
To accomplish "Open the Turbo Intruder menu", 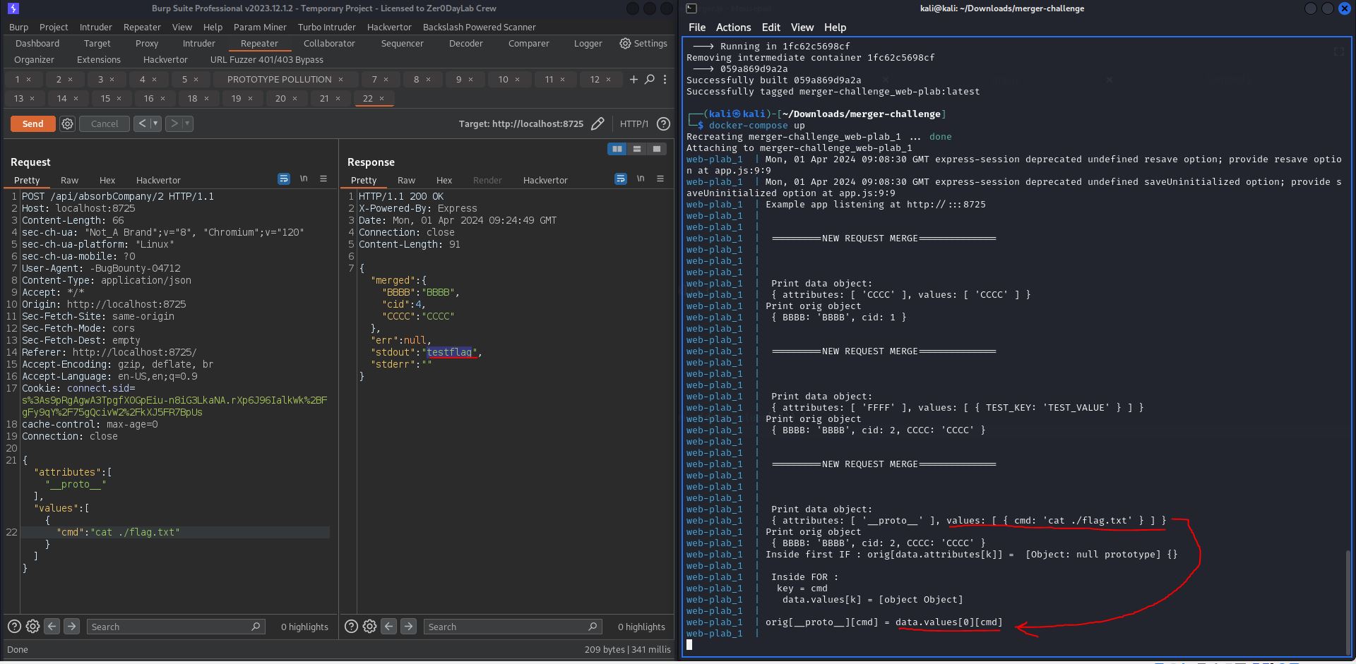I will point(326,27).
